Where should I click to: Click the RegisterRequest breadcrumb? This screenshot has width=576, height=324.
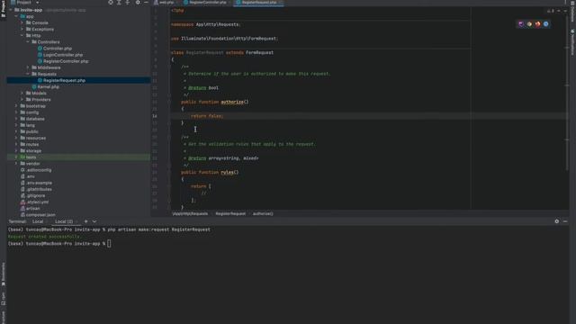click(x=230, y=214)
